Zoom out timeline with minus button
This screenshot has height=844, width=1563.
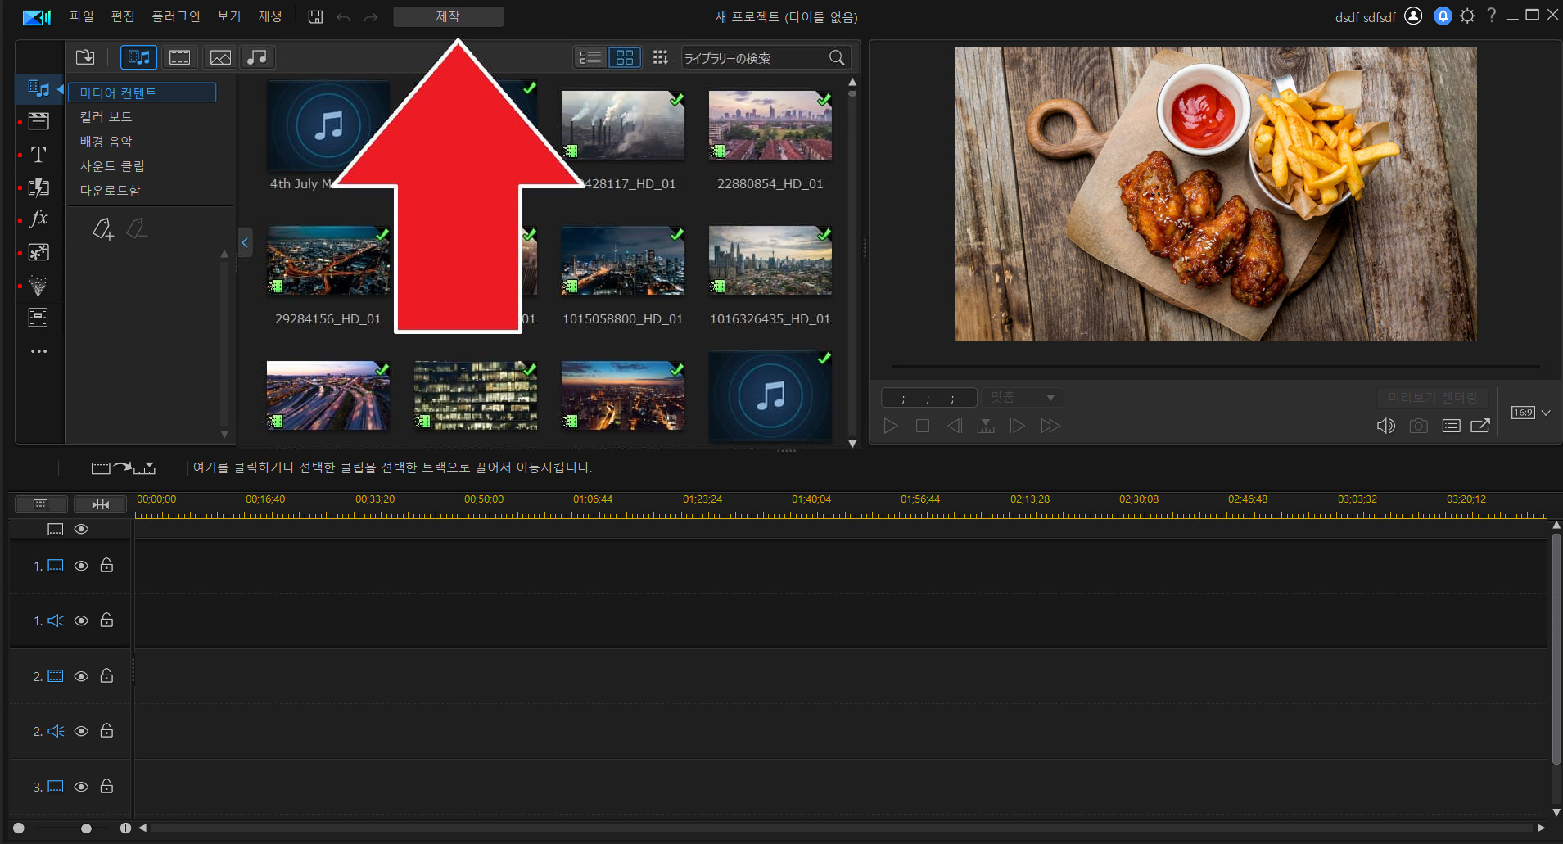18,828
